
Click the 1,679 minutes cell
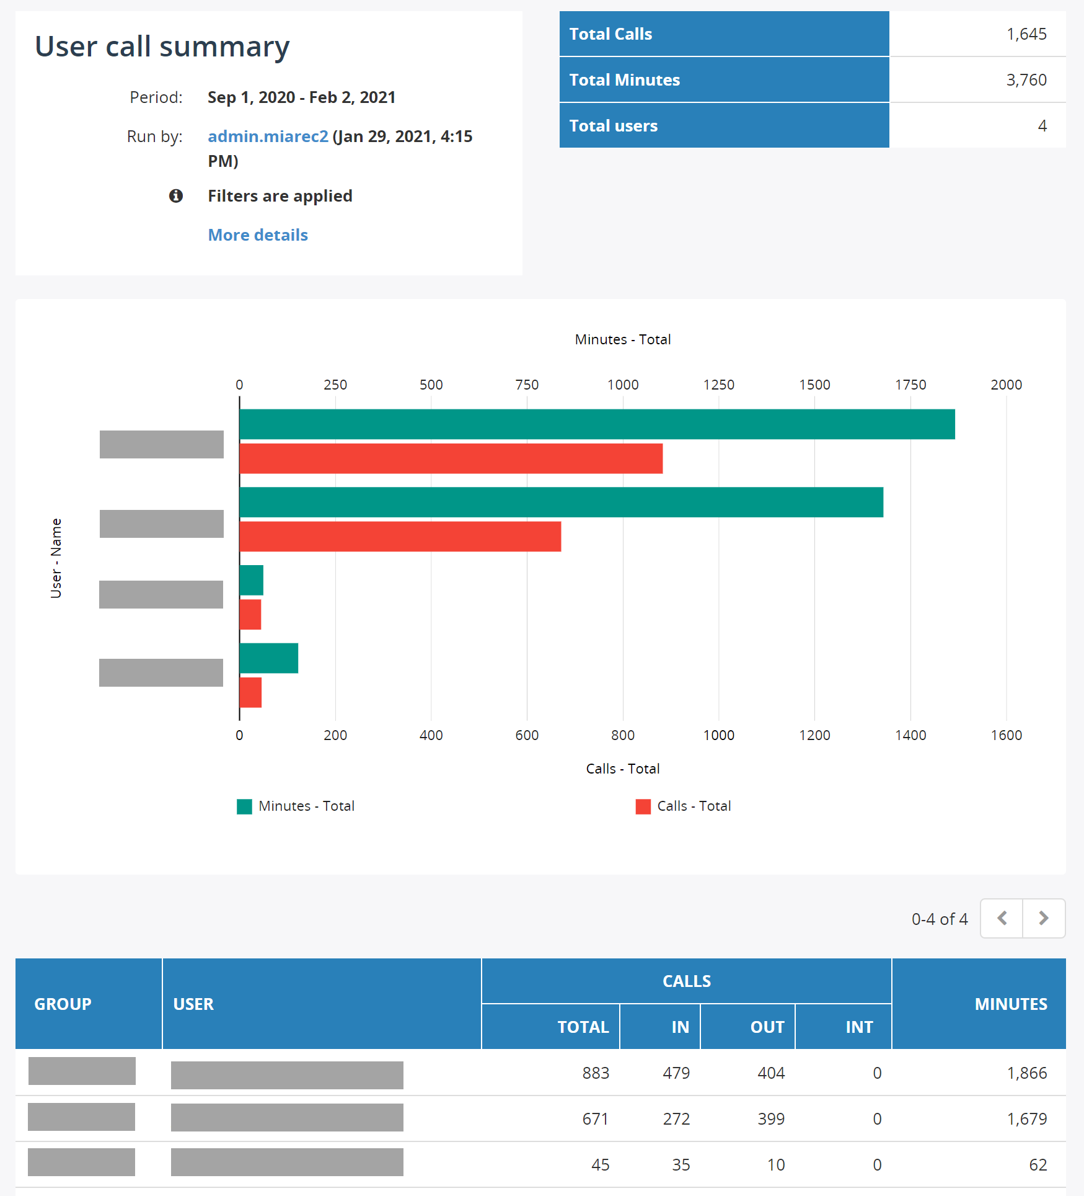pos(1027,1119)
